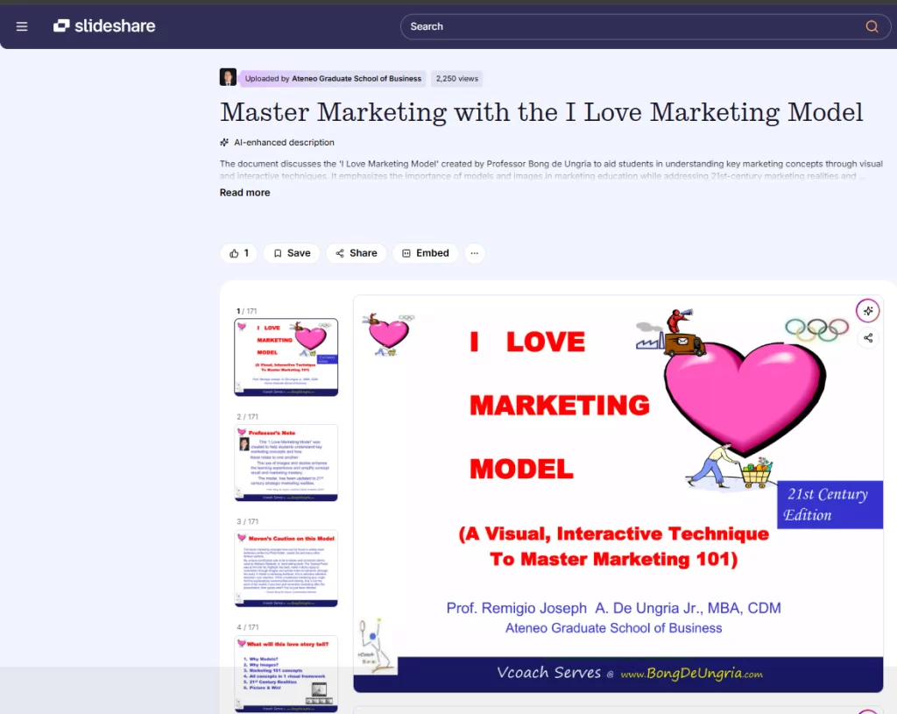Like the presentation with thumbs-up button
This screenshot has height=714, width=897.
click(238, 253)
